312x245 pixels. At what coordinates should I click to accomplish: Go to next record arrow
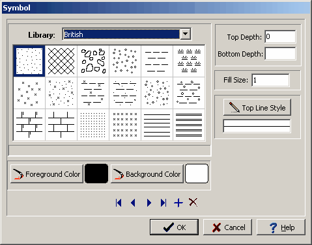pos(149,203)
